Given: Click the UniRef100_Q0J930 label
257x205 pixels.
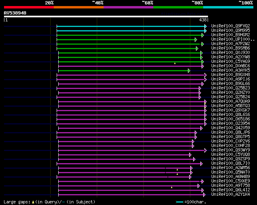Looking at the screenshot, I should 230,53.
